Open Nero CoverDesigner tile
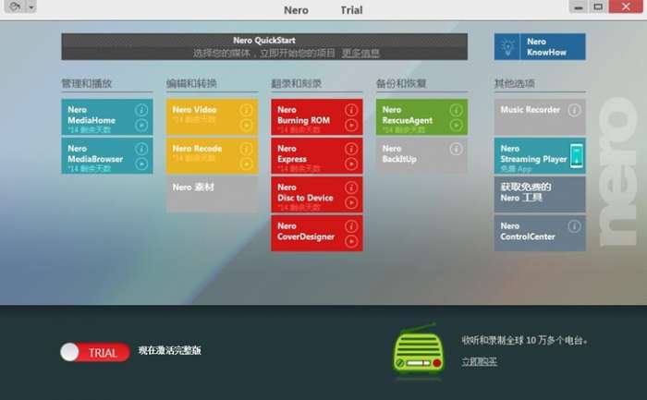647x400 pixels. [x=317, y=234]
